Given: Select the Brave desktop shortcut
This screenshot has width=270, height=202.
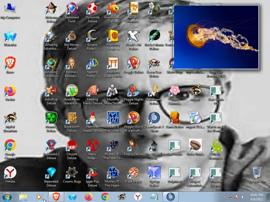Looking at the screenshot, I should pos(10,65).
